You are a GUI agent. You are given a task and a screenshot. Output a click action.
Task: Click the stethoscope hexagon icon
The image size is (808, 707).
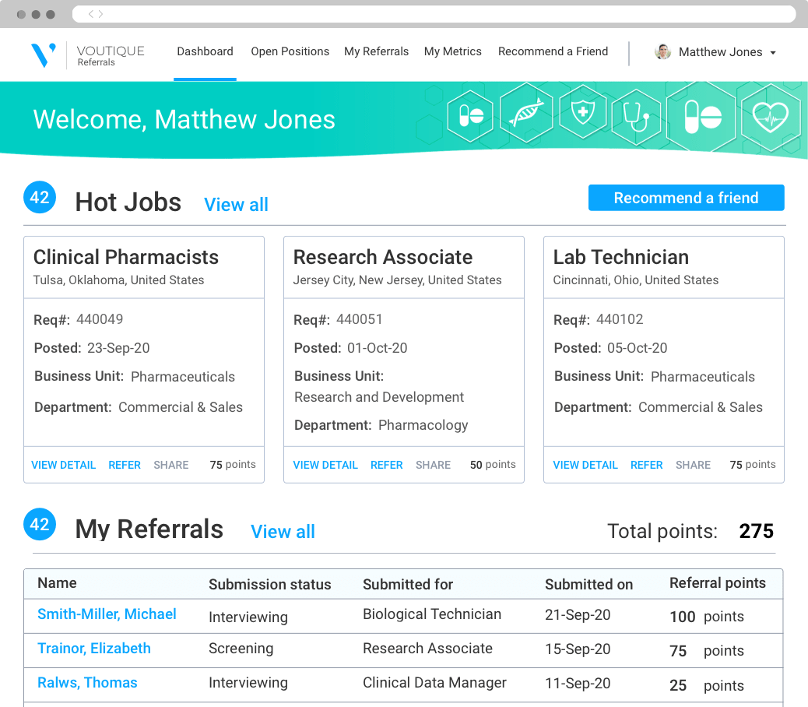(x=637, y=117)
